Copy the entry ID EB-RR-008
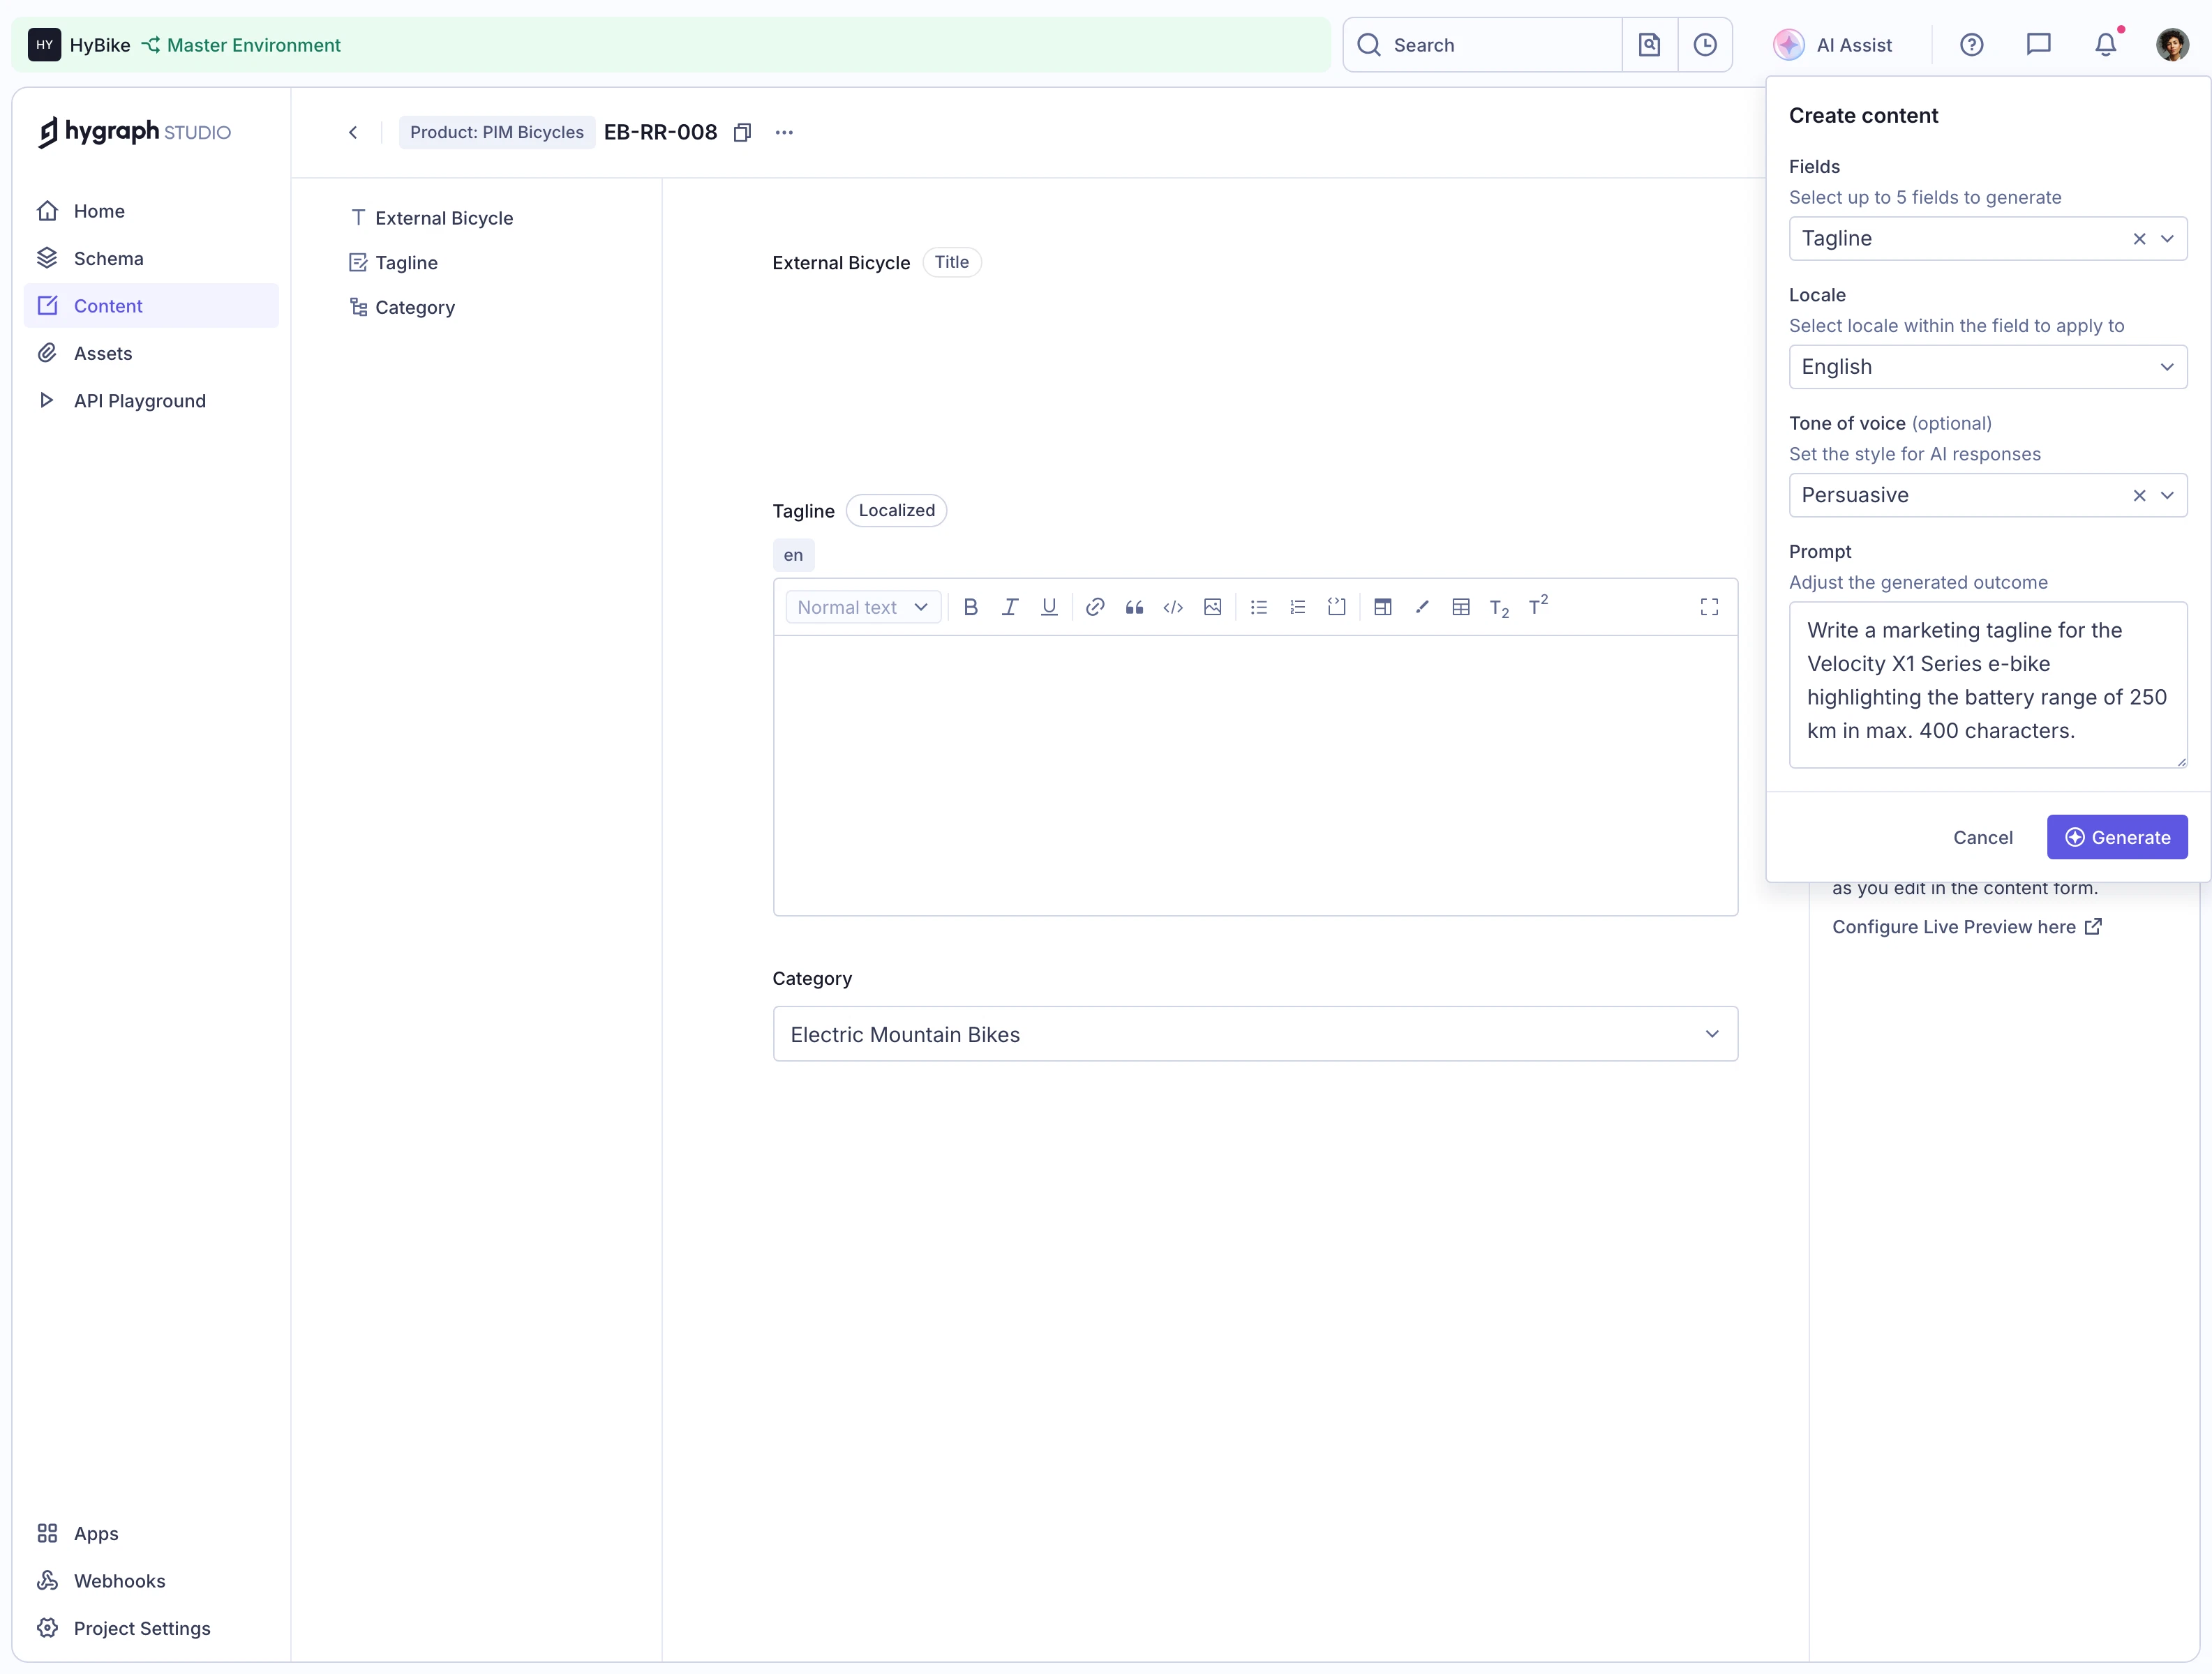This screenshot has width=2212, height=1674. (742, 133)
